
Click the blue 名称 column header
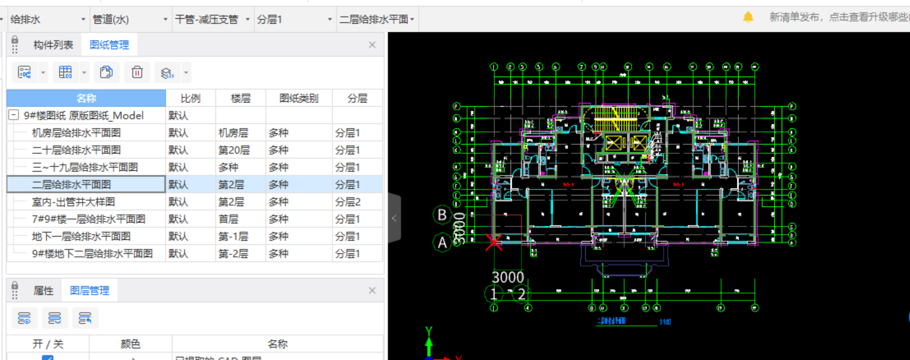point(86,98)
